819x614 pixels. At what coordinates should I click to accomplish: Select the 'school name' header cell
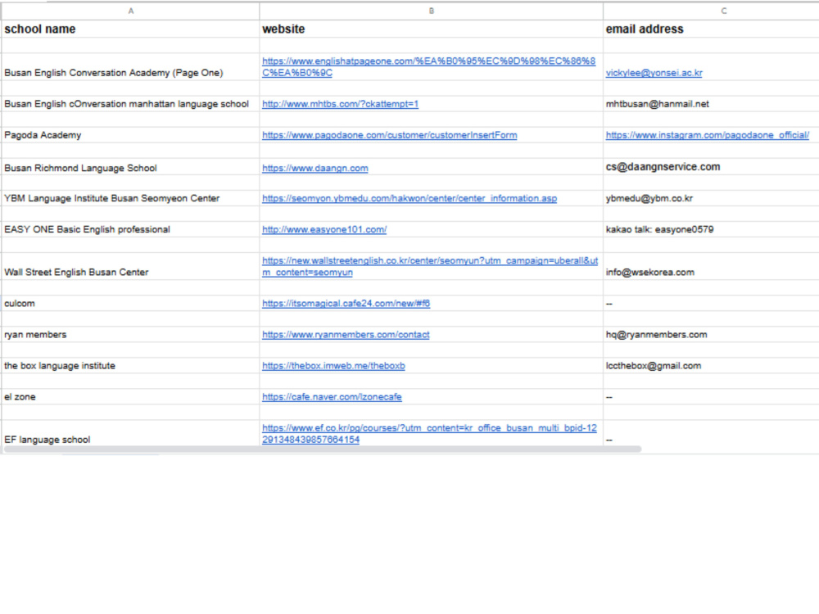point(130,29)
